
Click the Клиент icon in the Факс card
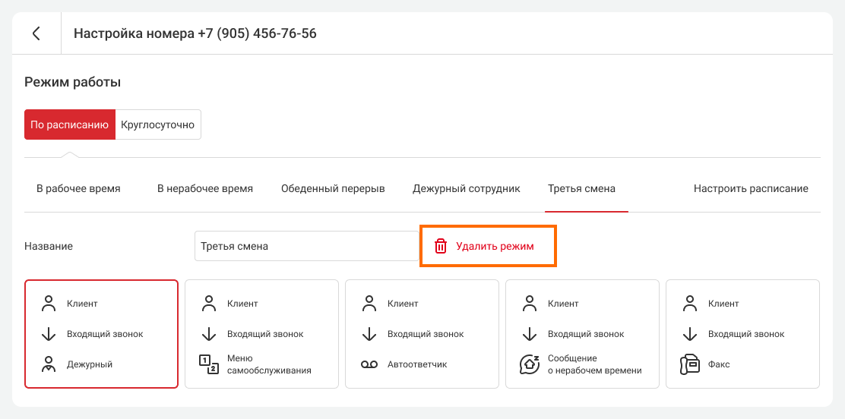(690, 304)
